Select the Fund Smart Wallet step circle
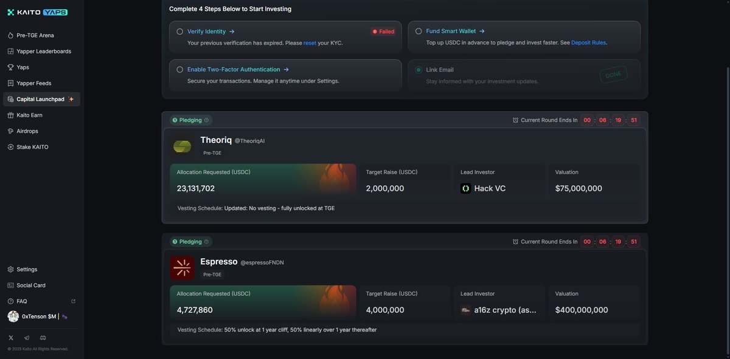 pos(419,31)
